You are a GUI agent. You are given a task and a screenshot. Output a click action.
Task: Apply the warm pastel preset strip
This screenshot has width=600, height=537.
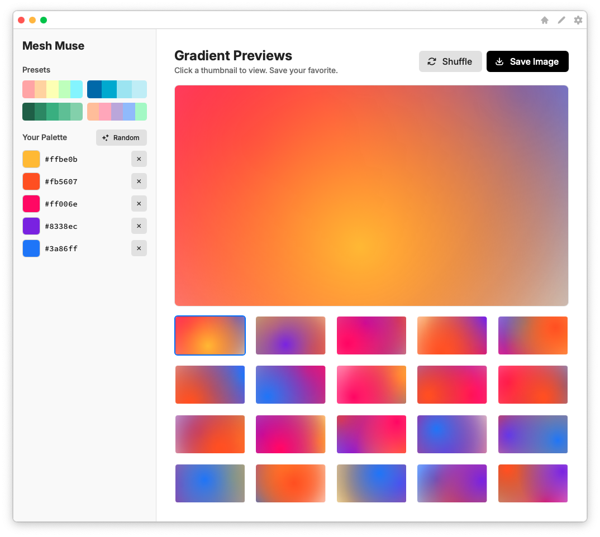pyautogui.click(x=52, y=89)
